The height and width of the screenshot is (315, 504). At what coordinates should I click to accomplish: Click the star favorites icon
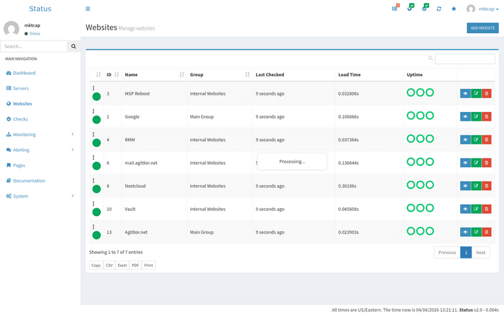(x=454, y=9)
